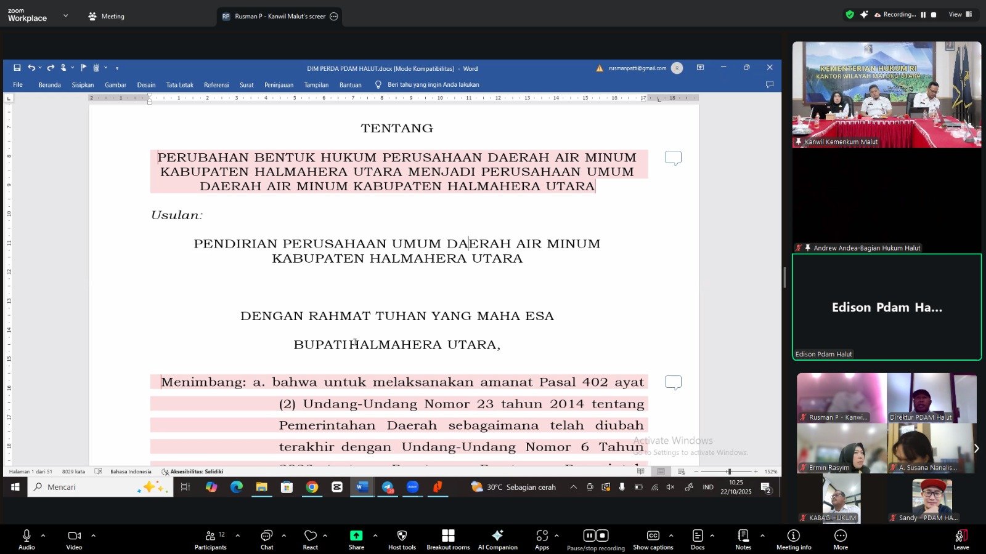
Task: Open the Meeting tab at top
Action: tap(107, 17)
